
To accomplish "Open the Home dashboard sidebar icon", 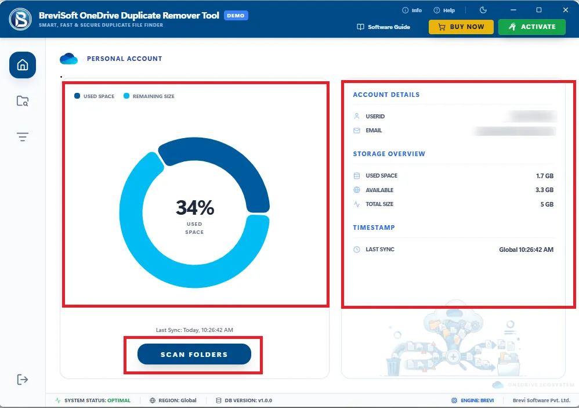I will coord(23,65).
